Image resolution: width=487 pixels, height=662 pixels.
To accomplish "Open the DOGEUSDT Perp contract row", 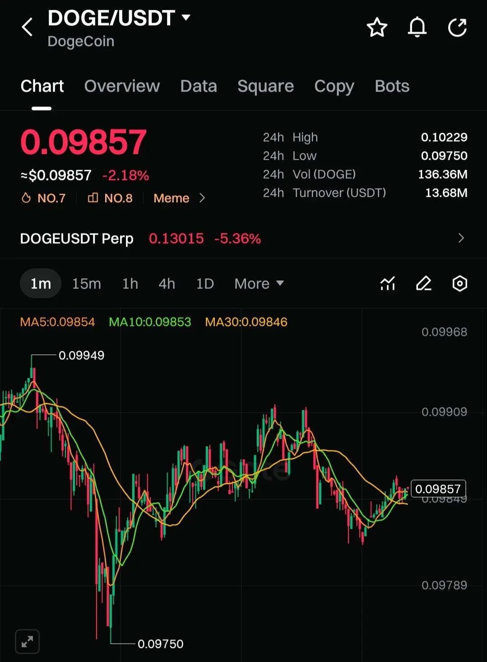I will (x=243, y=238).
